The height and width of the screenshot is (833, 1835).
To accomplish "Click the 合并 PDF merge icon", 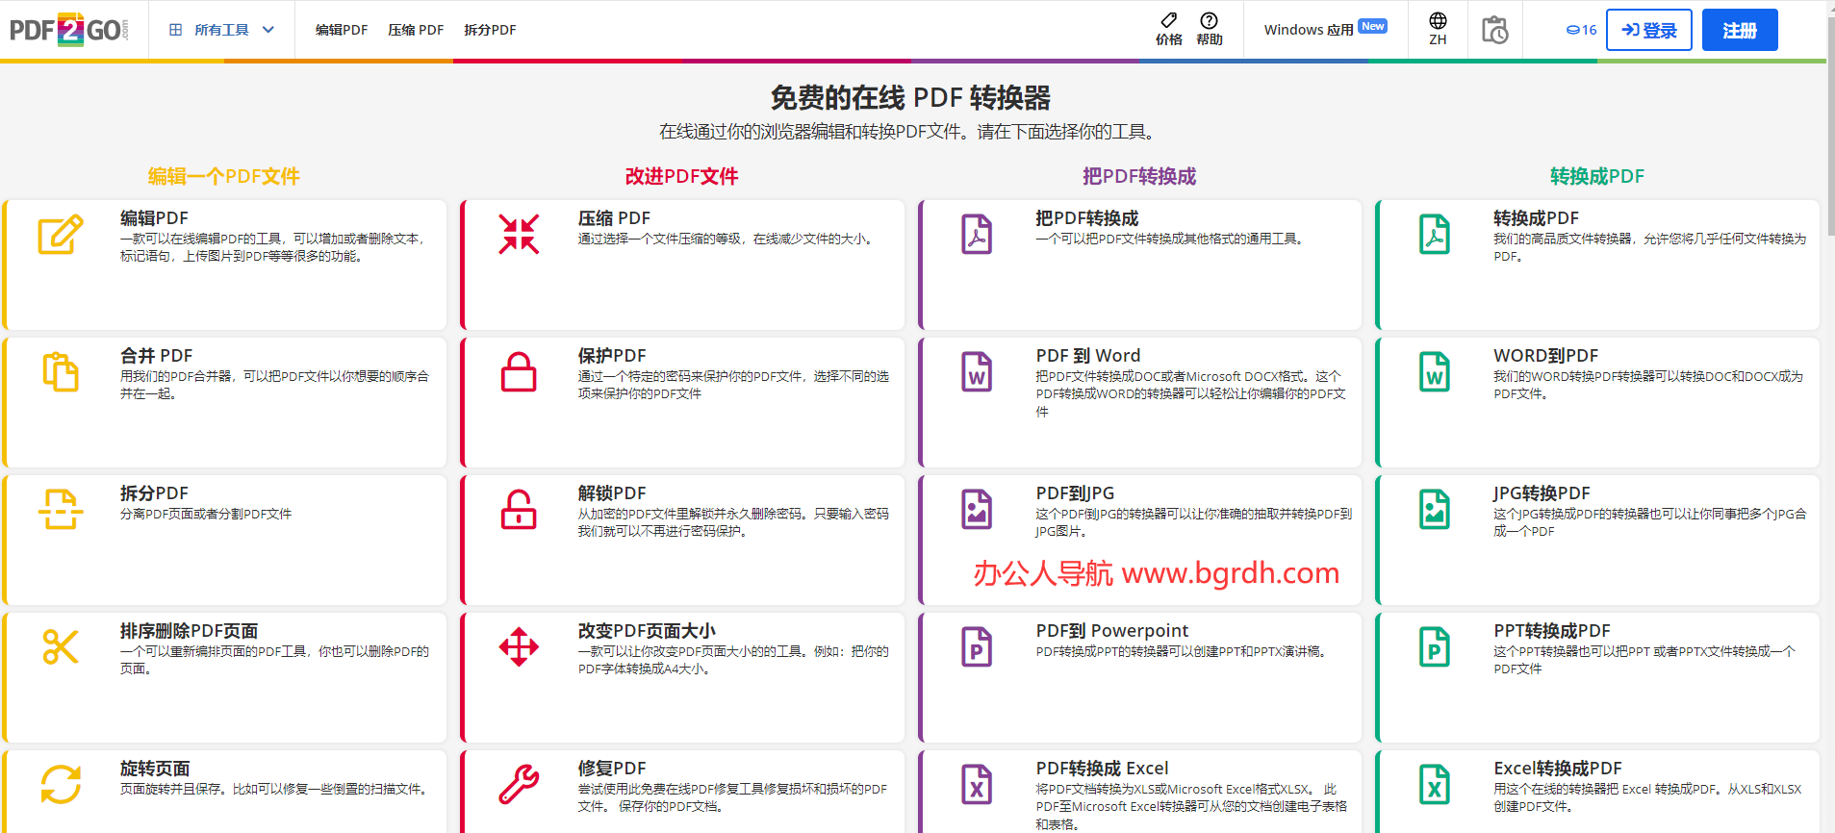I will [x=61, y=372].
